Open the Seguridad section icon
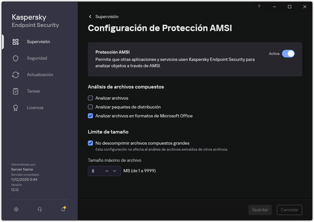The width and height of the screenshot is (314, 222). click(16, 58)
